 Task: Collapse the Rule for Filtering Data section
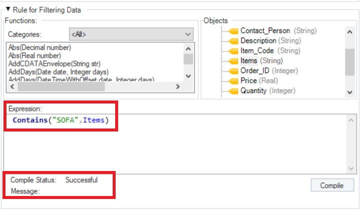(8, 9)
